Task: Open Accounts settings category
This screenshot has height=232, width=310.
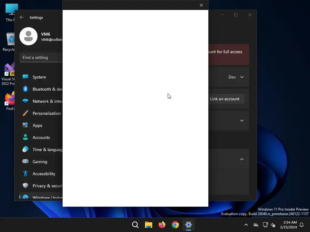Action: 41,137
